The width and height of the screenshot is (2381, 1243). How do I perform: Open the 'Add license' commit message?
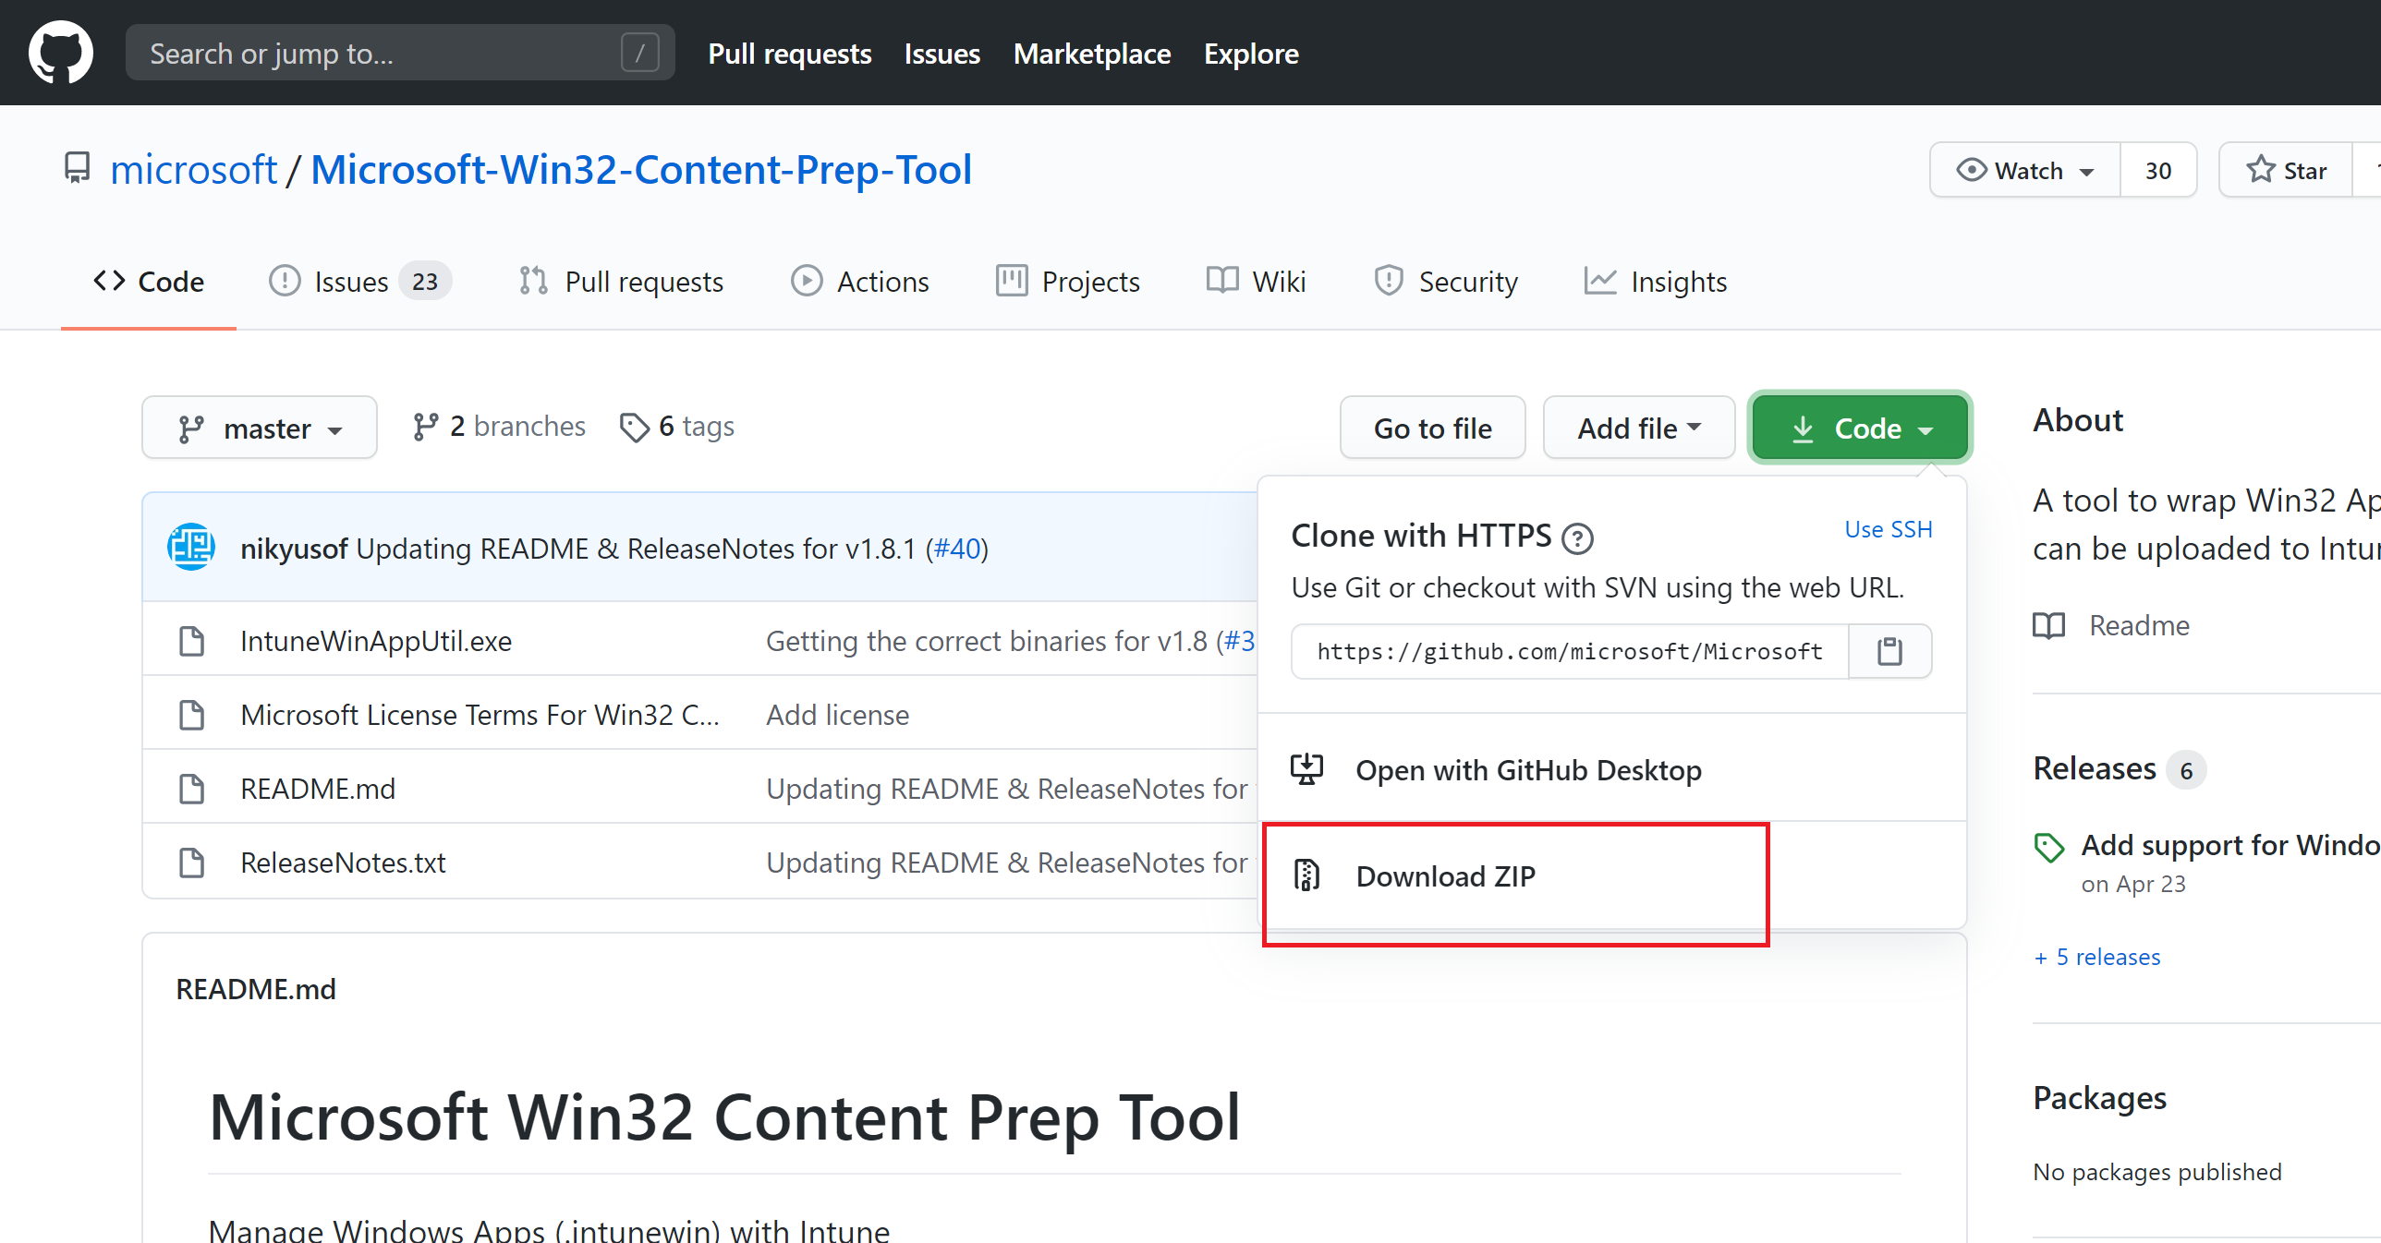pos(837,715)
